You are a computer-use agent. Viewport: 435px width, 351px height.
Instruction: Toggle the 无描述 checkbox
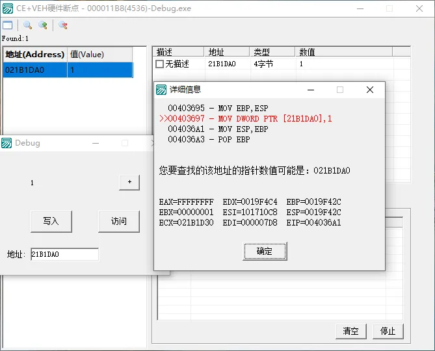(x=160, y=64)
